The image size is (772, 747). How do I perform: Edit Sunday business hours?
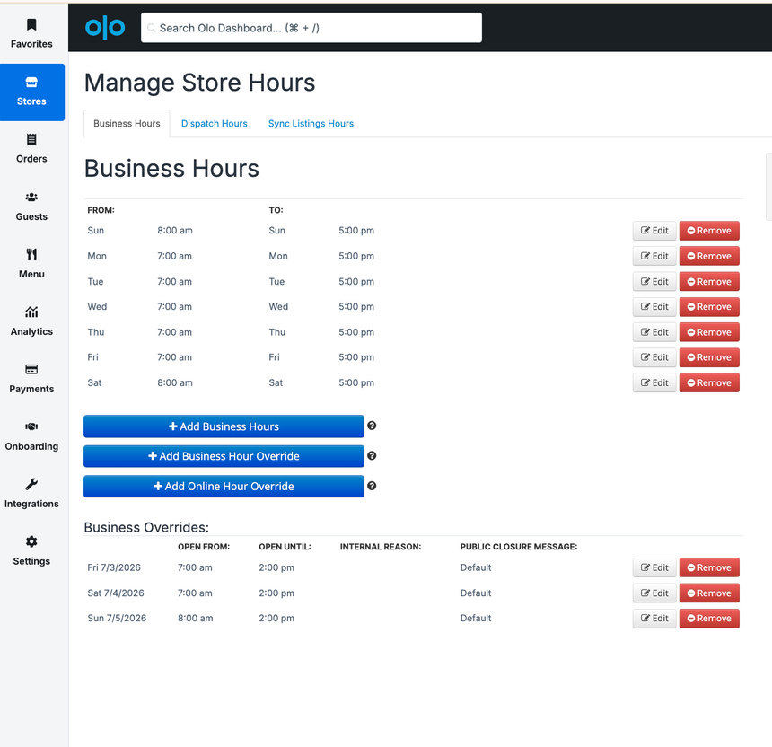654,231
